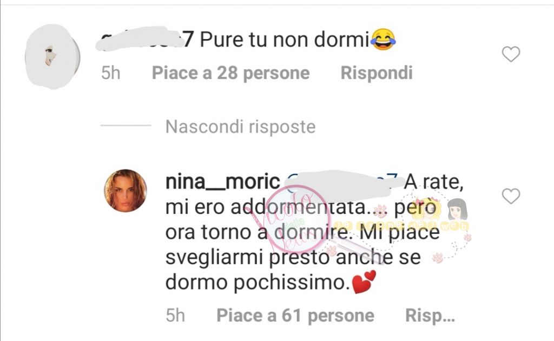Click the 'Pure tu non dormi' comment text

click(x=285, y=39)
